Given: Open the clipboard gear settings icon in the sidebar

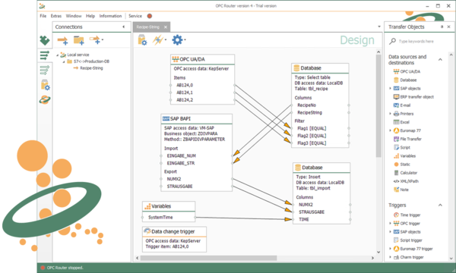Looking at the screenshot, I should click(x=45, y=85).
